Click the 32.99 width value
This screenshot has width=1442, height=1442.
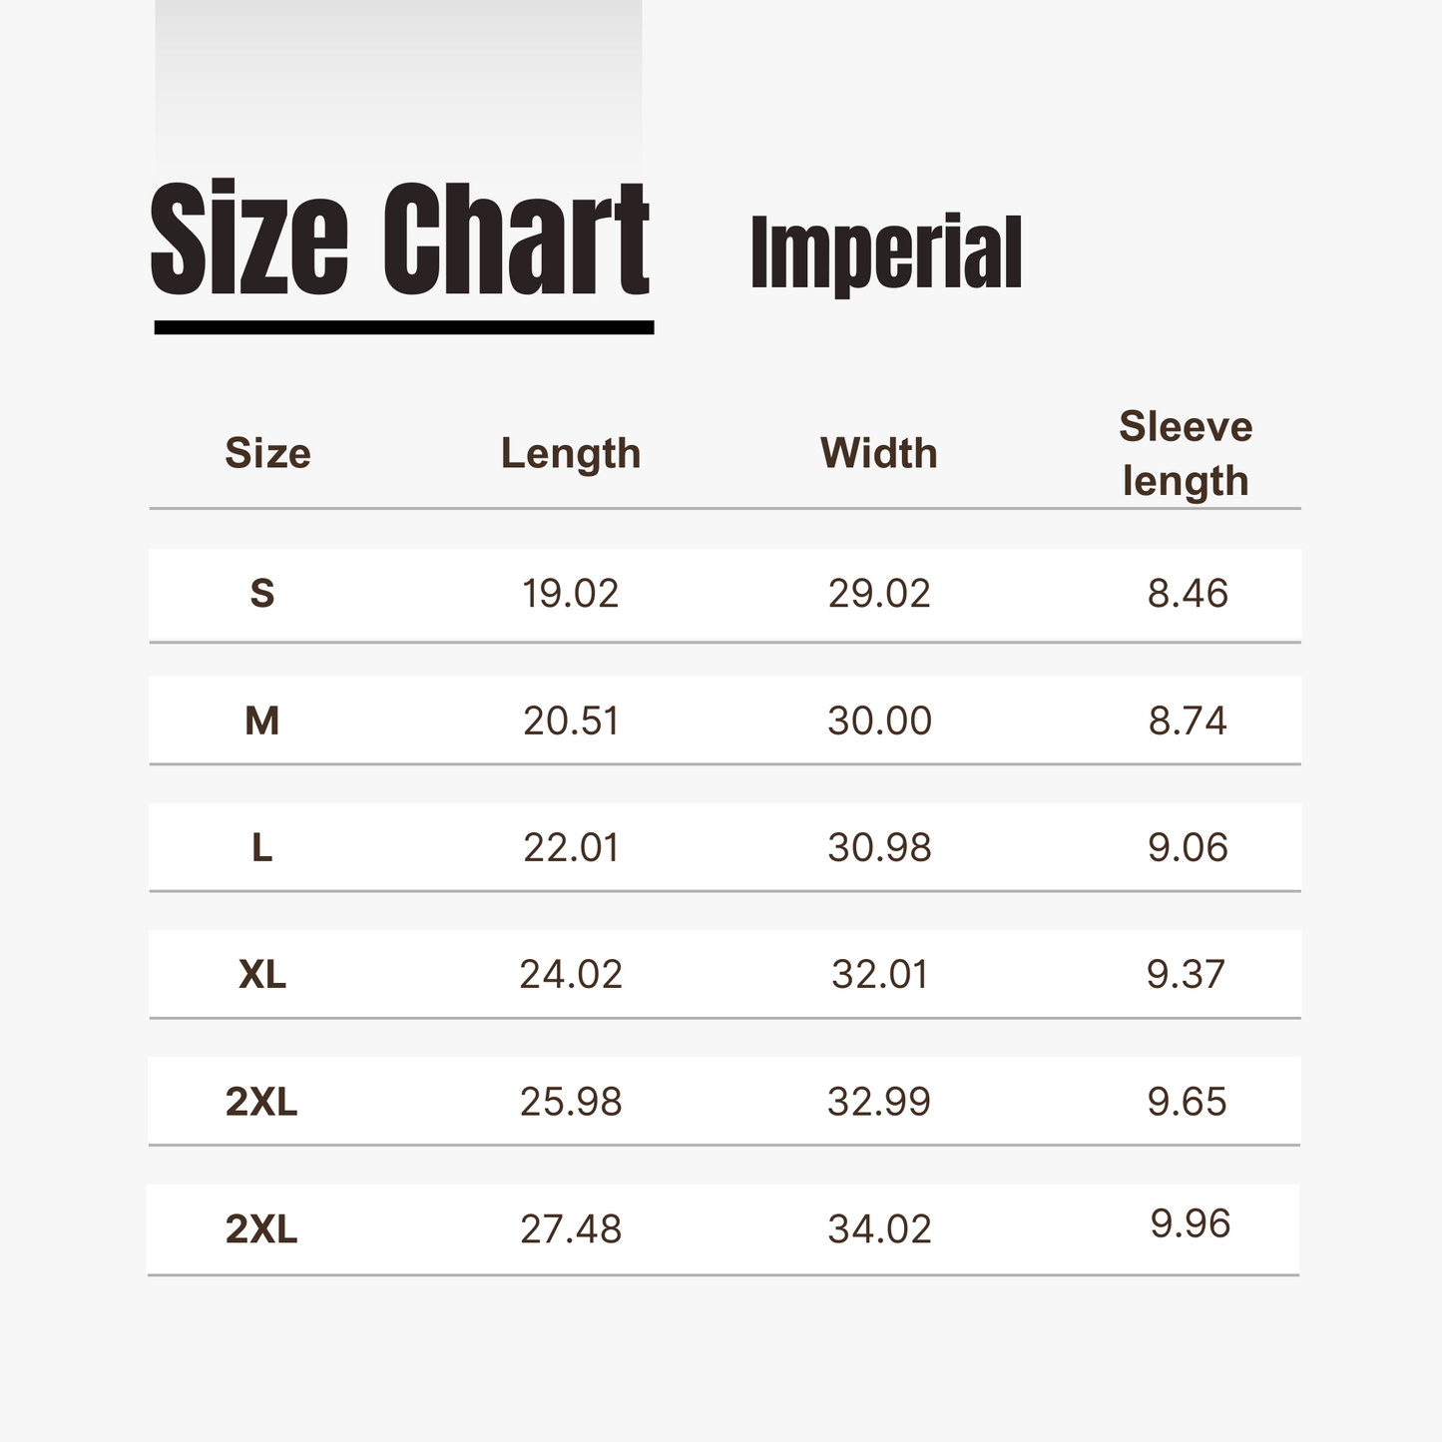pos(879,1103)
